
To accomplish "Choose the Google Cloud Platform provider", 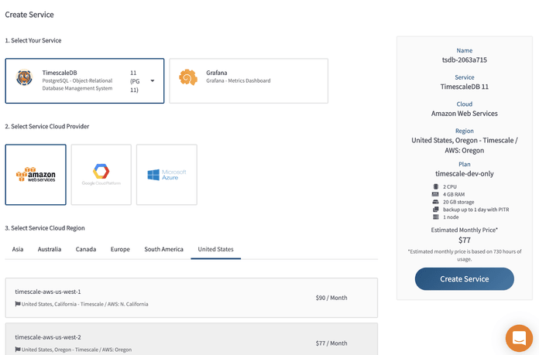I will coord(101,175).
